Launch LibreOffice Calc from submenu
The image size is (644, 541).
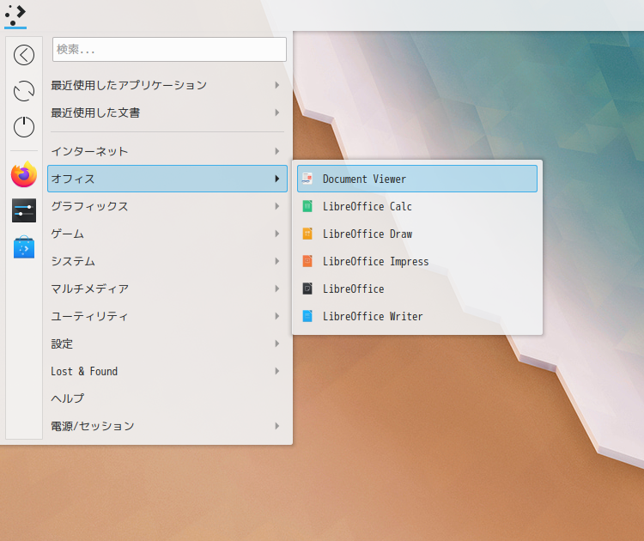coord(416,206)
